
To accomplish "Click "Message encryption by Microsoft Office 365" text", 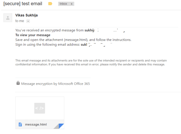I will (56, 84).
